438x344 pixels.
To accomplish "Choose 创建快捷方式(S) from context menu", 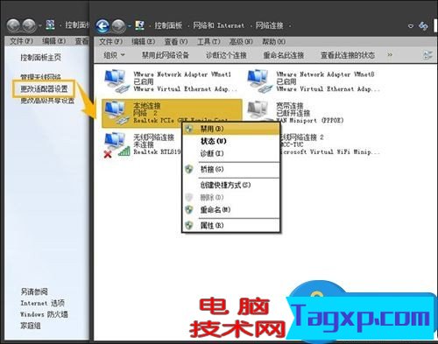I will (230, 185).
